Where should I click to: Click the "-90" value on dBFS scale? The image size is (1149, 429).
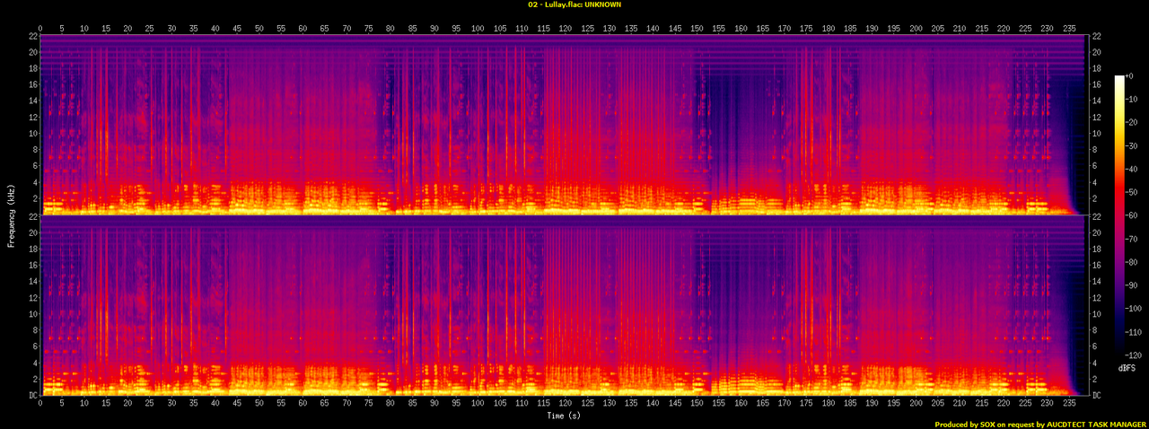click(x=1133, y=285)
